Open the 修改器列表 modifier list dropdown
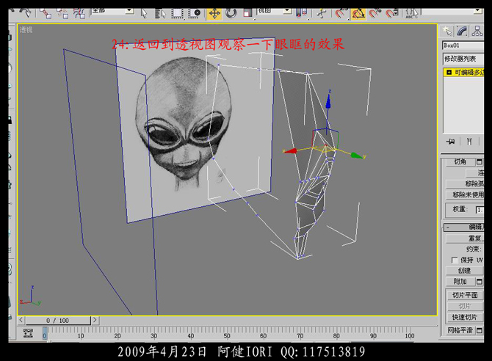Screen dimensions: 492x361 tap(463, 59)
